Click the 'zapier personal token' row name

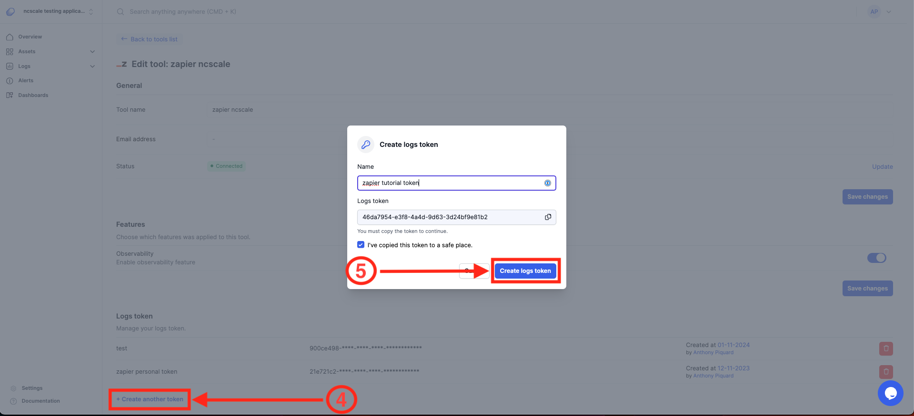147,372
